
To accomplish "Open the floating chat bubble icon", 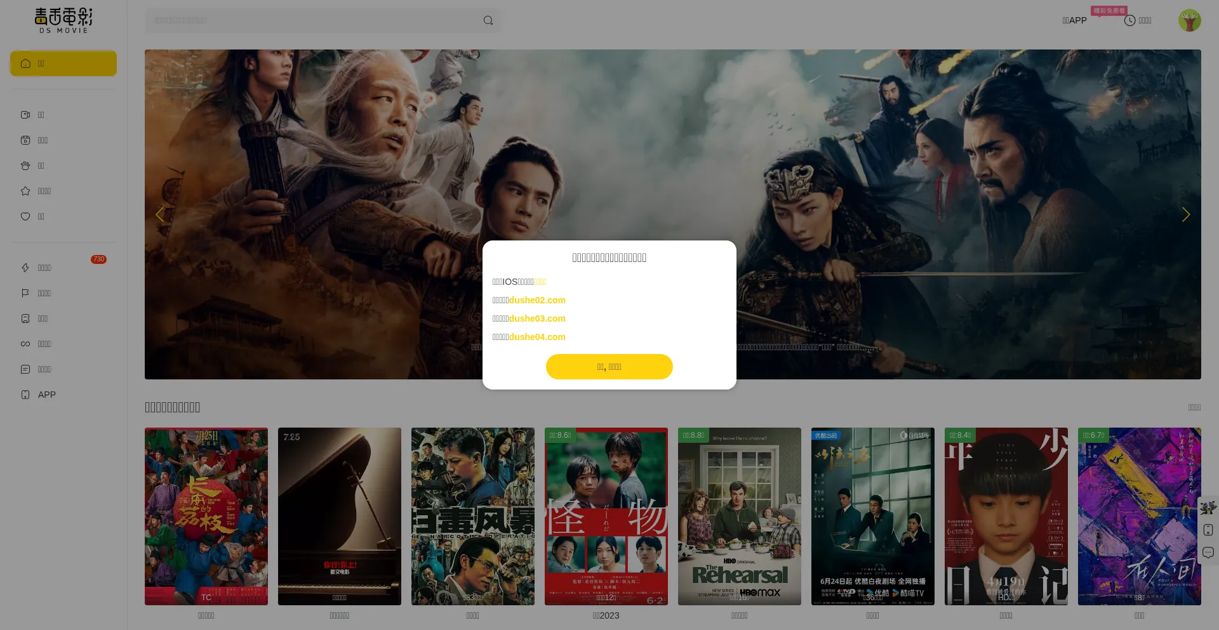I will coord(1208,553).
